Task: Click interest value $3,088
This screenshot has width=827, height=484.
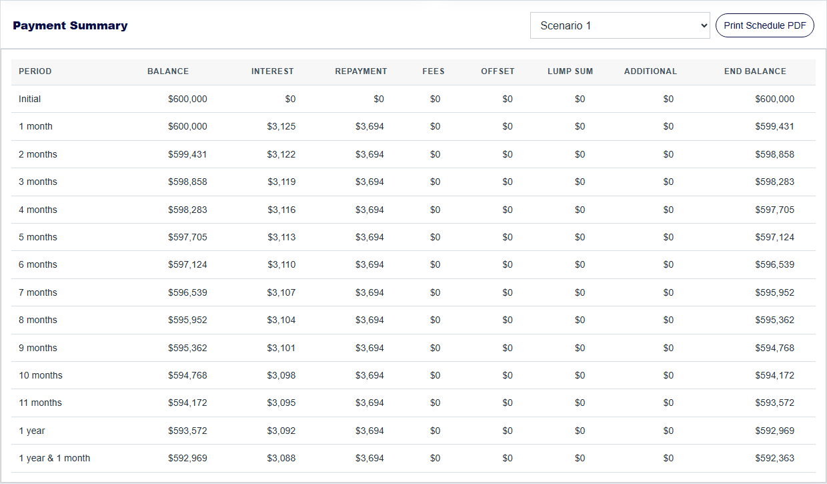Action: coord(281,458)
